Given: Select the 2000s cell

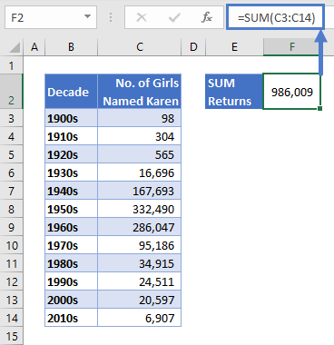Looking at the screenshot, I should (71, 300).
